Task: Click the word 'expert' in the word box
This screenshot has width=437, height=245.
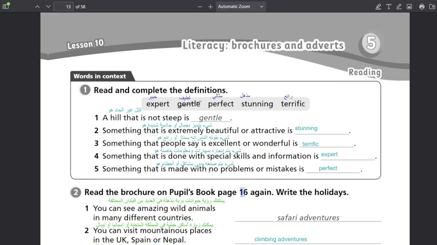Action: click(x=158, y=104)
